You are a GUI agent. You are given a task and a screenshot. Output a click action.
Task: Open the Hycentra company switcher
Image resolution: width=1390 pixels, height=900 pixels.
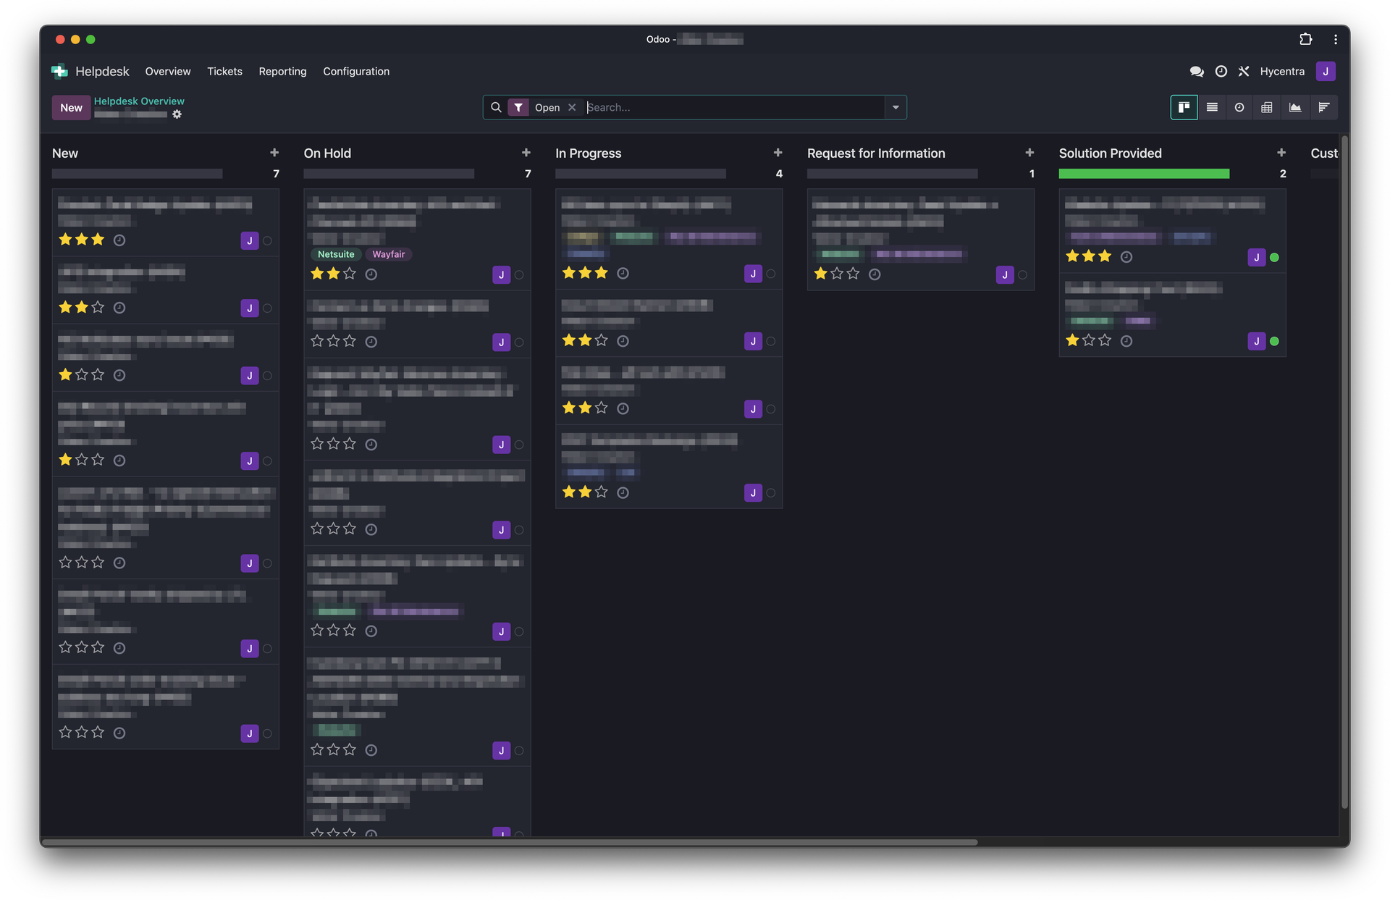point(1281,71)
